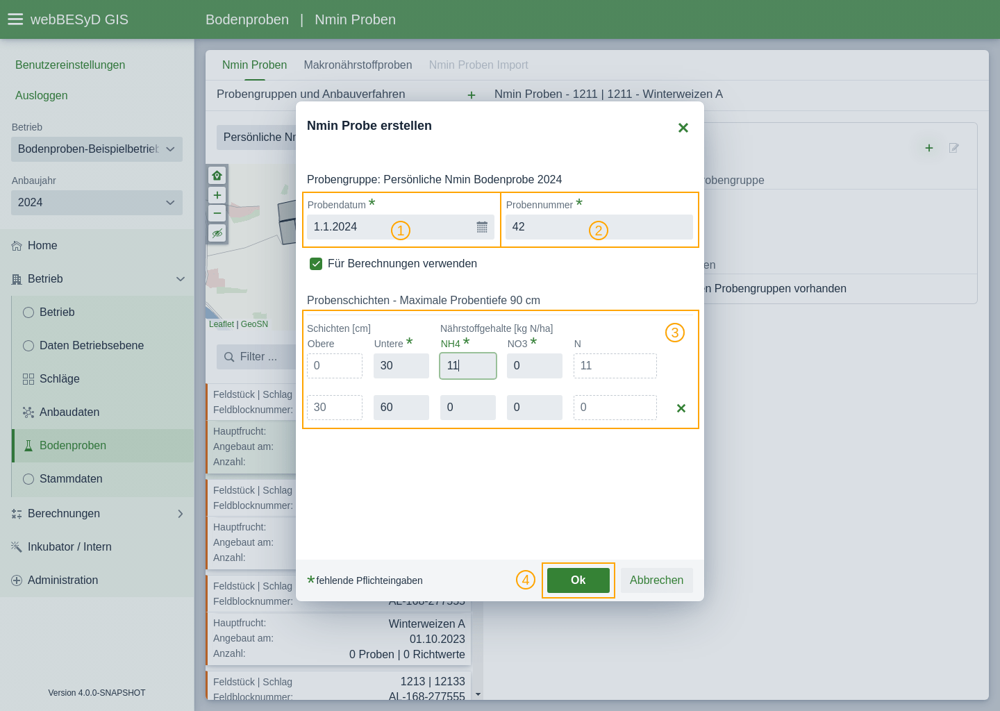Switch to the Nmin Proben tab
Viewport: 1000px width, 711px height.
pos(254,65)
